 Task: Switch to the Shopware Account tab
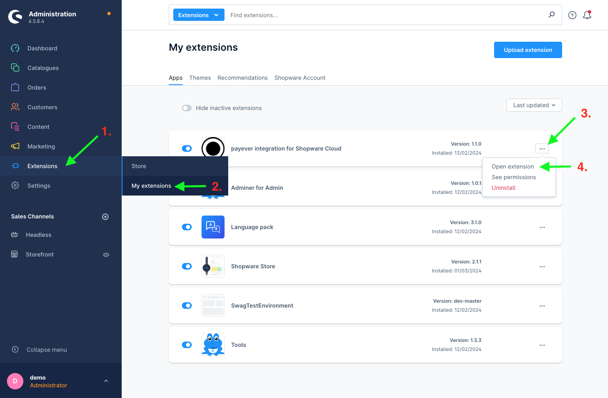pos(300,78)
